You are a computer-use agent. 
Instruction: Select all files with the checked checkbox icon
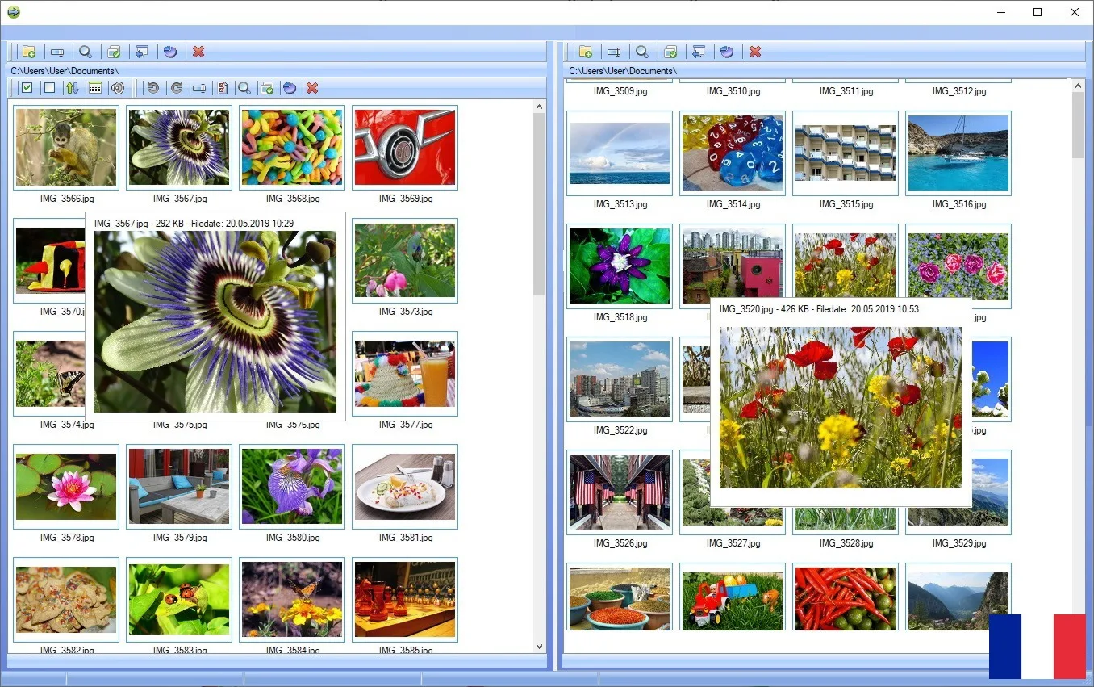[x=27, y=87]
